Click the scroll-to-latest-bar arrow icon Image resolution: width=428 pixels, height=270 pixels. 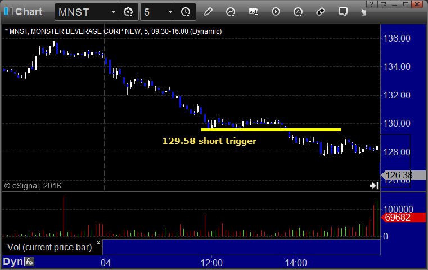tap(374, 186)
